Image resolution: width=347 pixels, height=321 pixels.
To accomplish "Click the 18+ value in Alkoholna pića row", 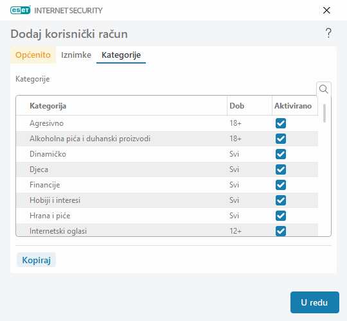I will (235, 139).
